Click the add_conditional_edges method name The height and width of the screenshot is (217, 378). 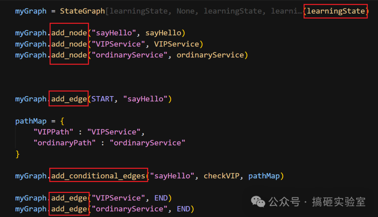98,176
